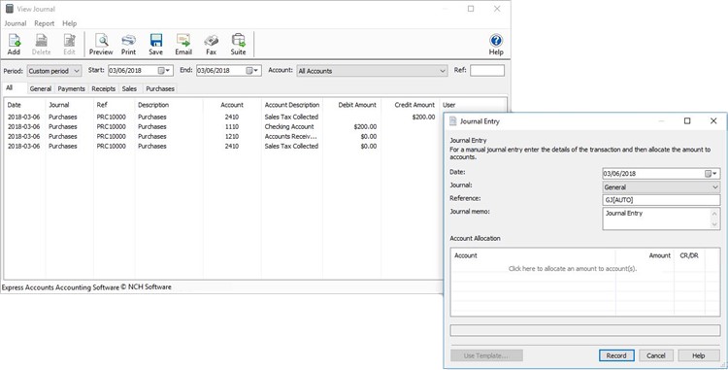Open Start date calendar picker

164,71
